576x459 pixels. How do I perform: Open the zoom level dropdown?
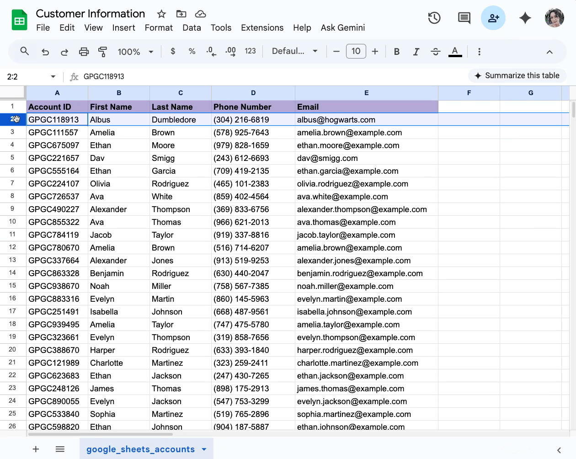pos(135,51)
